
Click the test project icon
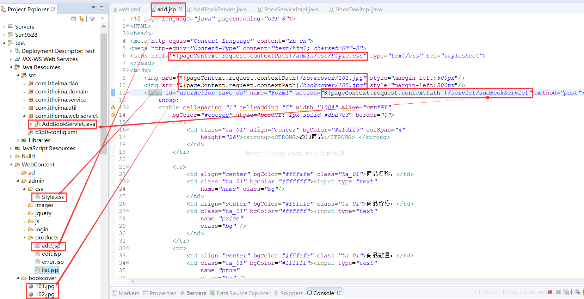(11, 43)
